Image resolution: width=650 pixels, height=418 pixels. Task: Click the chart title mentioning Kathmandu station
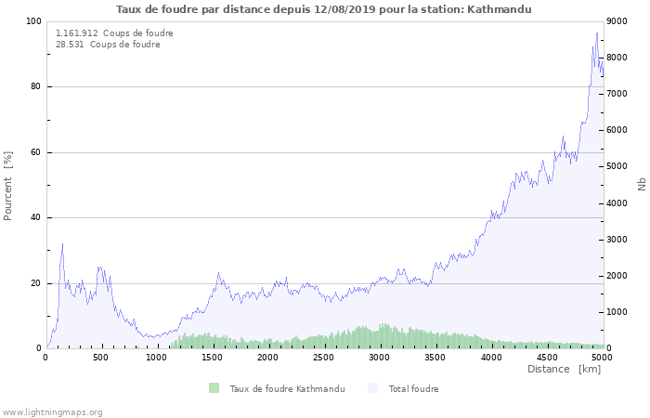point(324,9)
